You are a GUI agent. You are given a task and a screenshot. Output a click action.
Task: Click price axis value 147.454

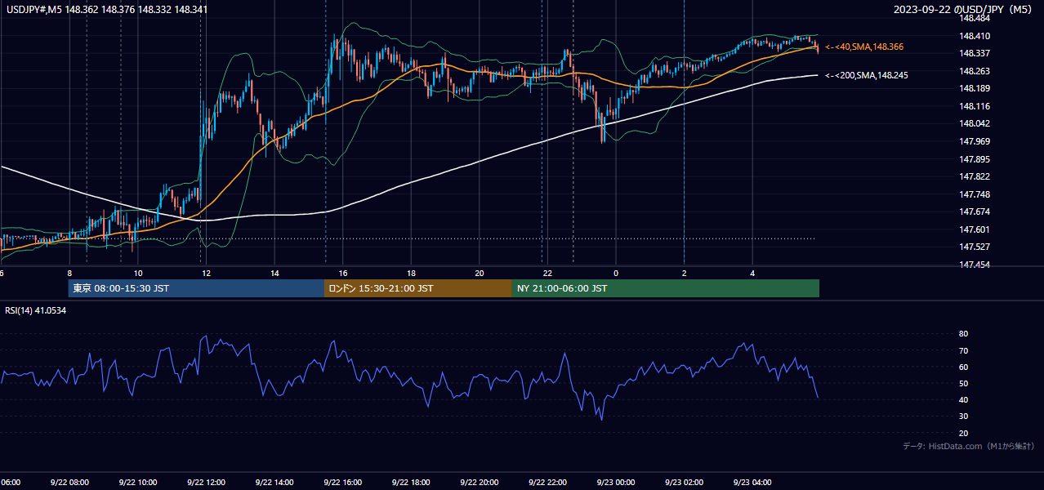point(975,265)
